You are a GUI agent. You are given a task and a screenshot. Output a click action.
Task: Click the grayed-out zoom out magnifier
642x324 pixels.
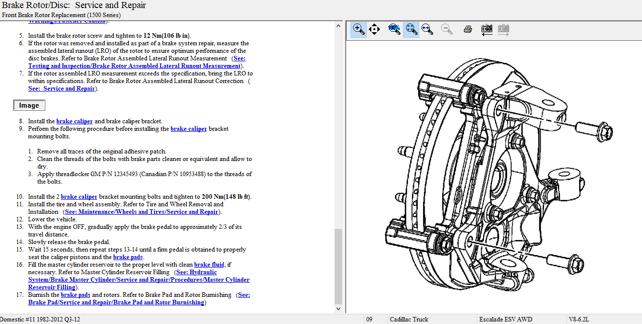pos(447,29)
